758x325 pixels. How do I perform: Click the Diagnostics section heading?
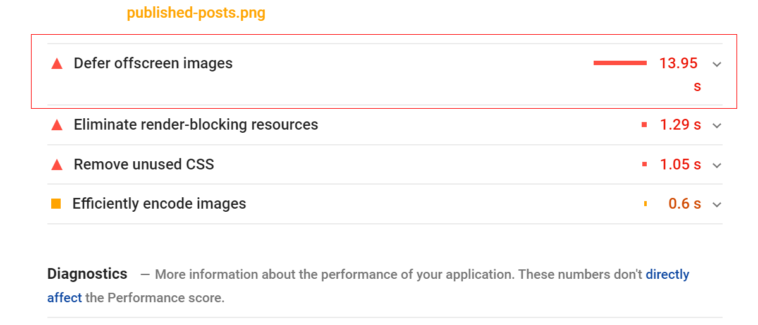tap(87, 274)
